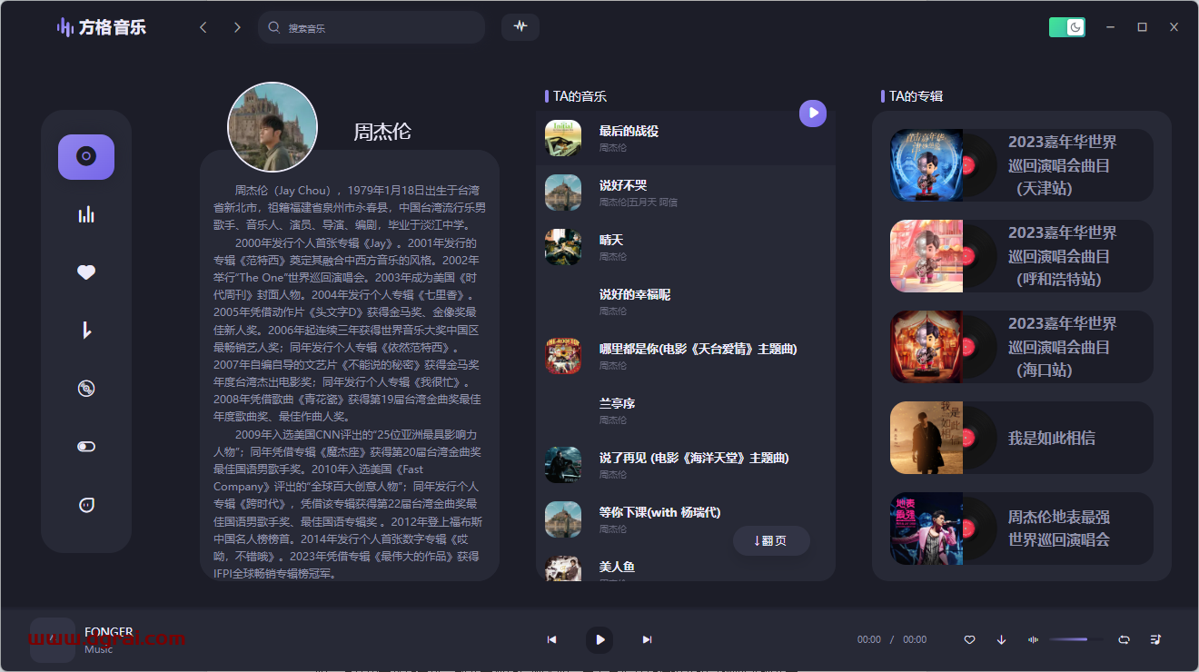
Task: Click the TA的专辑 section header
Action: point(916,96)
